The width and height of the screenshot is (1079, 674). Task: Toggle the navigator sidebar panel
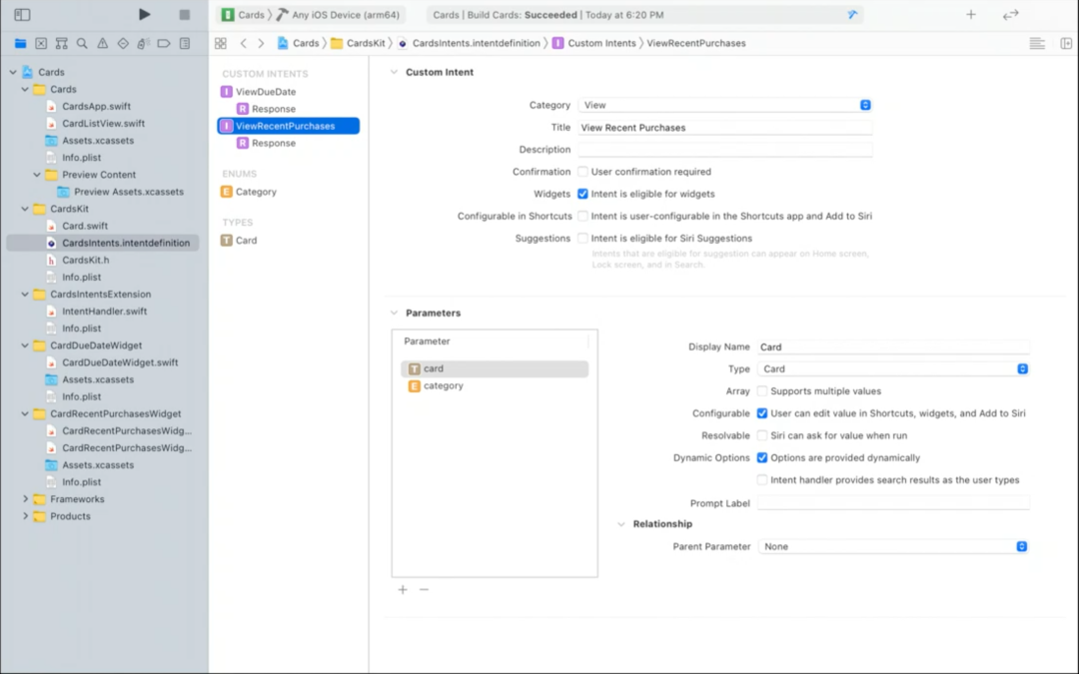point(22,15)
